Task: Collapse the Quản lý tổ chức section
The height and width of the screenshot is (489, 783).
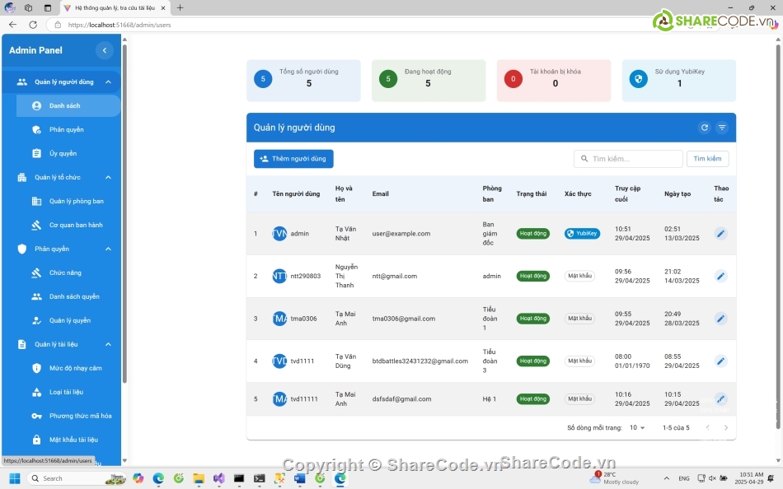Action: [108, 178]
